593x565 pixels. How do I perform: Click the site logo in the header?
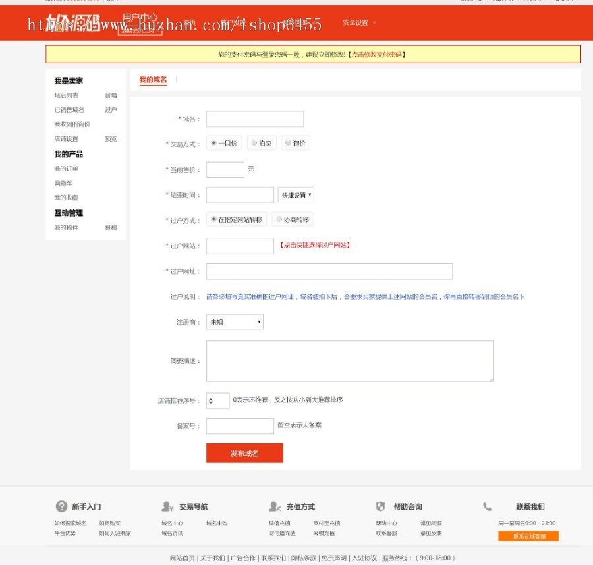click(x=72, y=20)
